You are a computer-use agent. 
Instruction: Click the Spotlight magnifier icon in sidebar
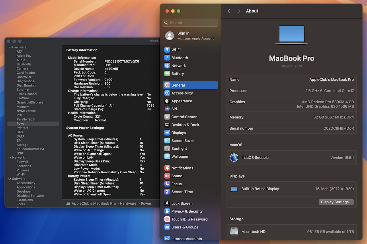(167, 148)
